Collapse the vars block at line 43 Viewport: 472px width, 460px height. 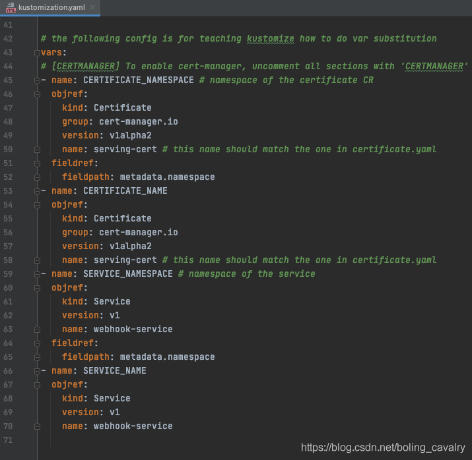click(37, 53)
